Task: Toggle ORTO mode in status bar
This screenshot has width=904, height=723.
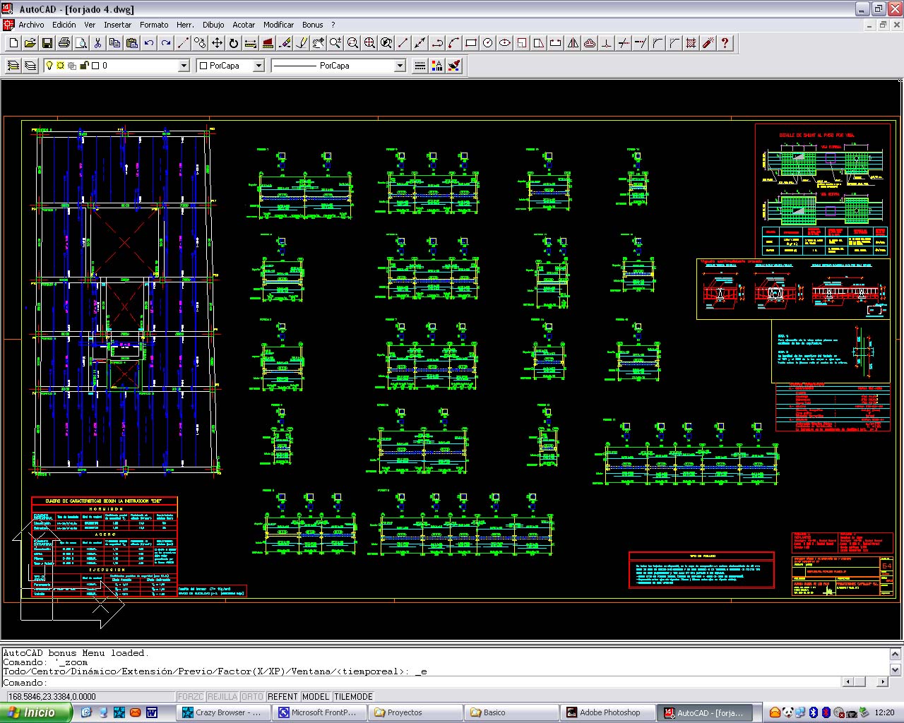Action: (252, 696)
